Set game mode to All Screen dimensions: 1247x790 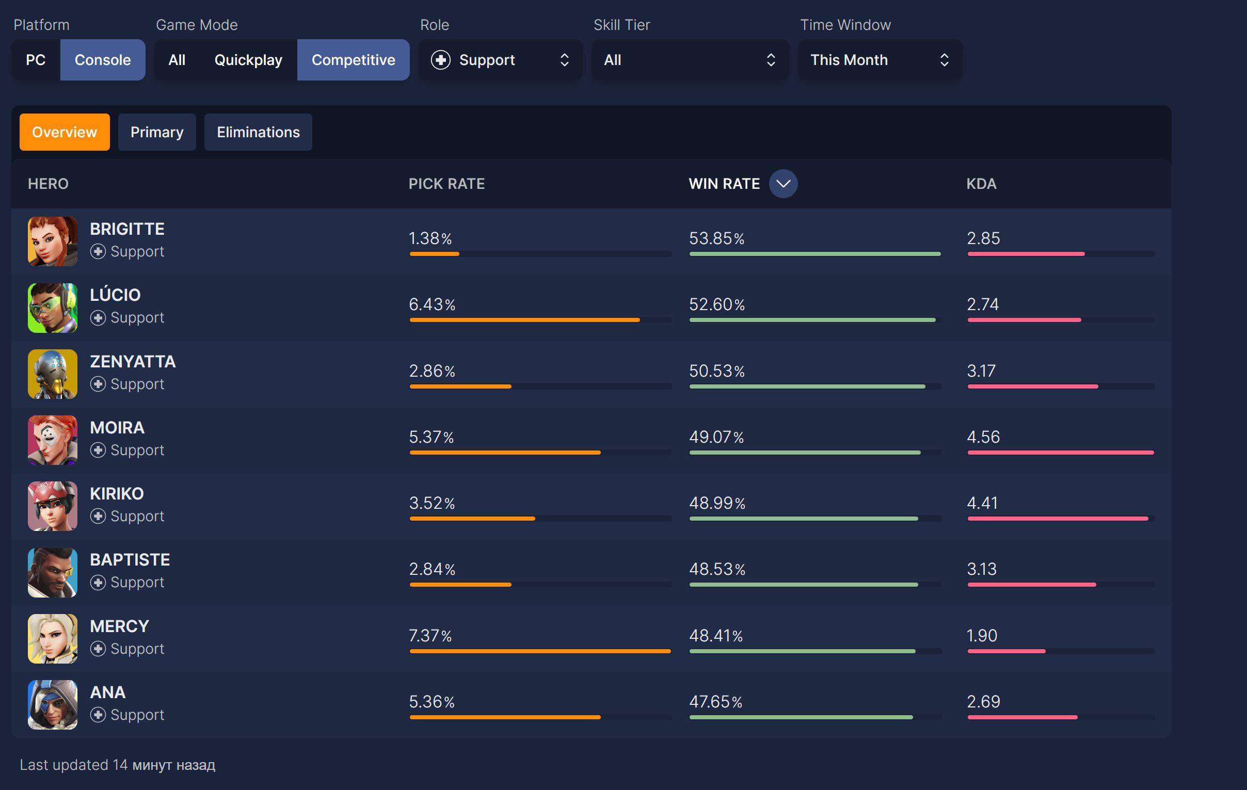tap(177, 60)
